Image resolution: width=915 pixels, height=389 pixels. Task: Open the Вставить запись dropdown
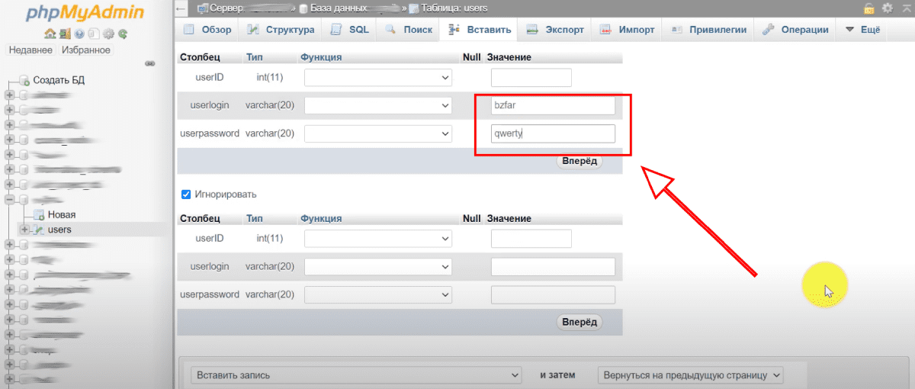point(355,375)
